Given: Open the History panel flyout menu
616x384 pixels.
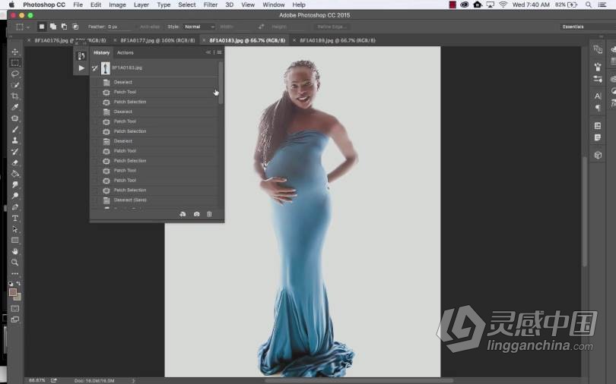Looking at the screenshot, I should click(x=219, y=52).
